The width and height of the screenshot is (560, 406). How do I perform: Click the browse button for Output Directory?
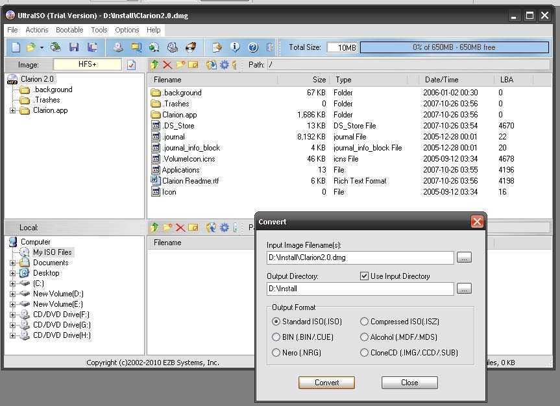[464, 289]
